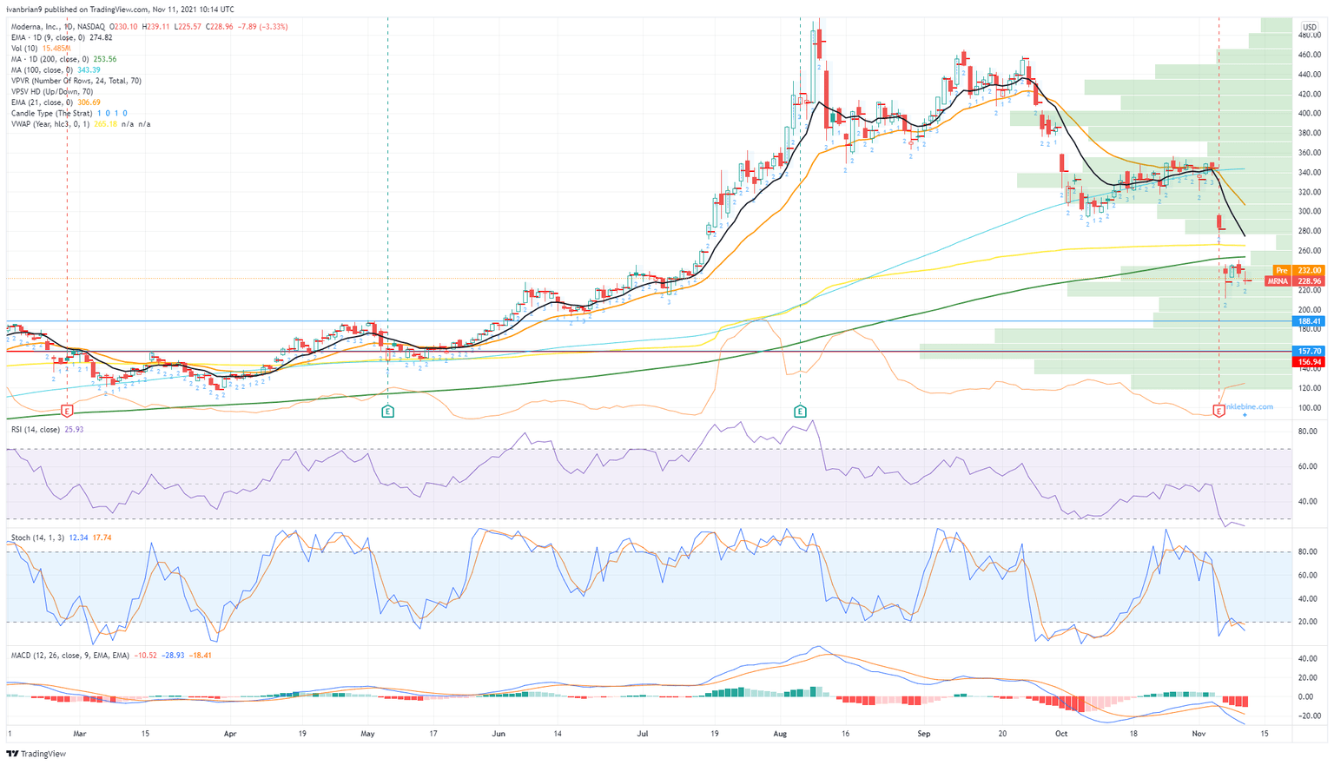Click the green earnings marker in early May

pyautogui.click(x=387, y=411)
